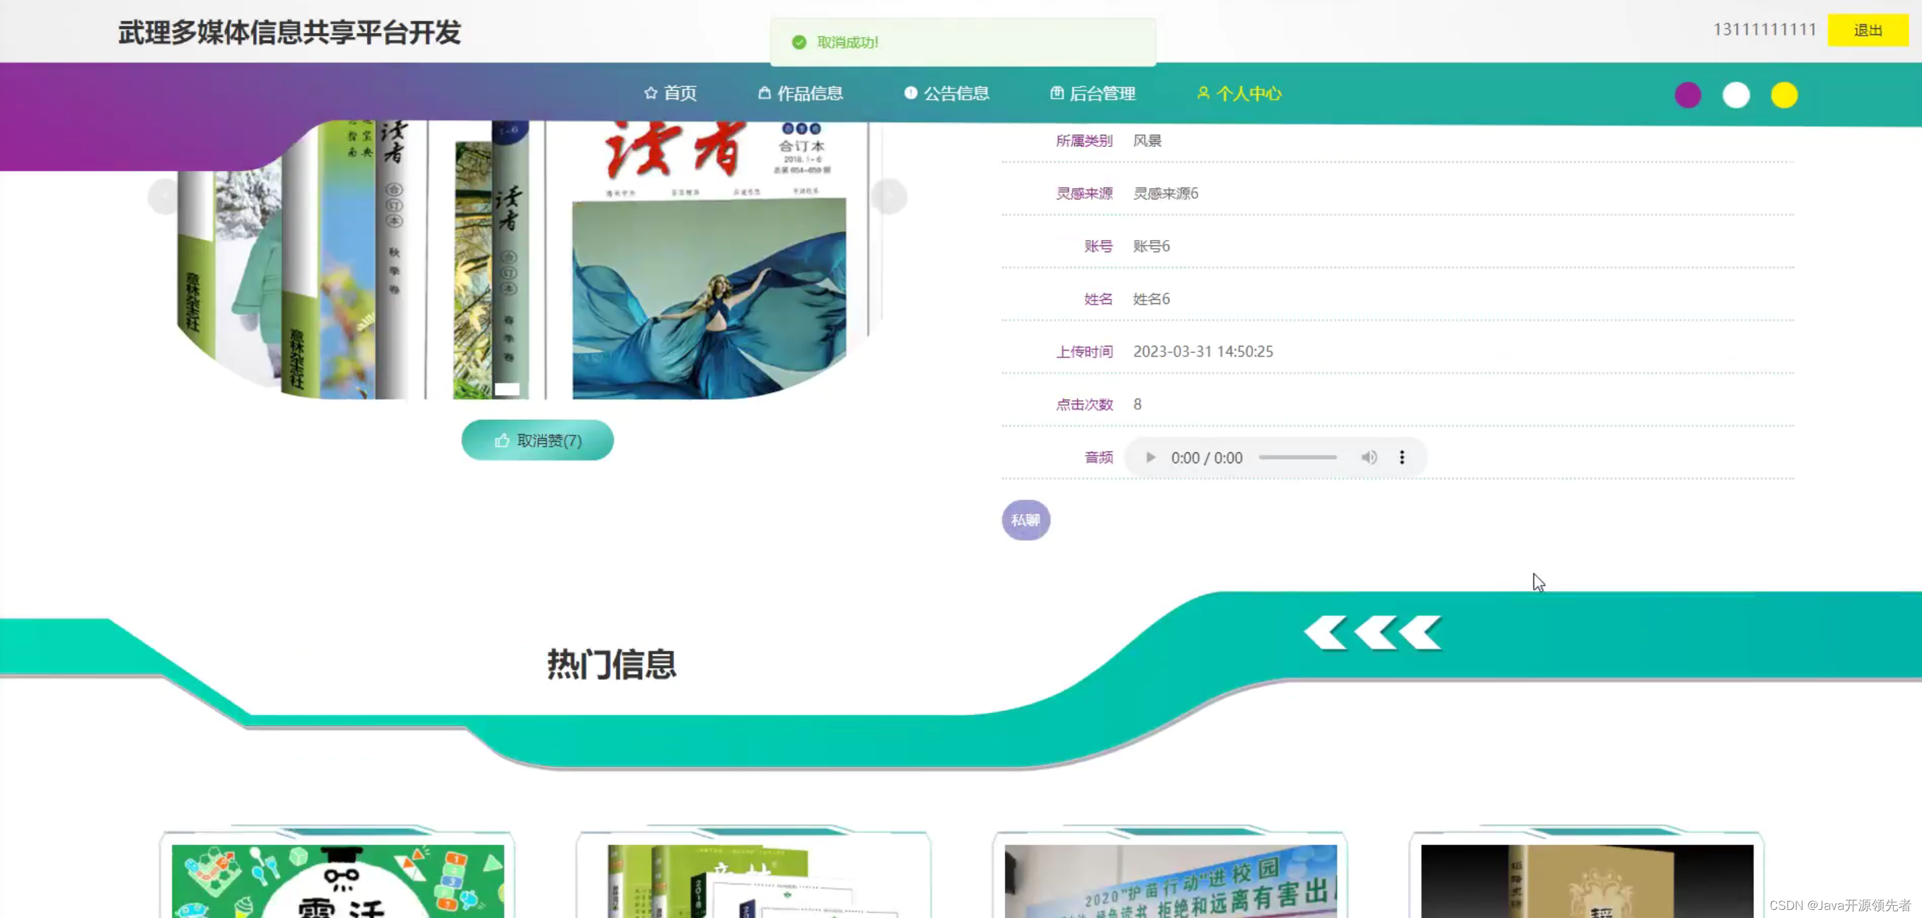Mute the audio player volume icon
This screenshot has height=918, width=1922.
point(1368,457)
